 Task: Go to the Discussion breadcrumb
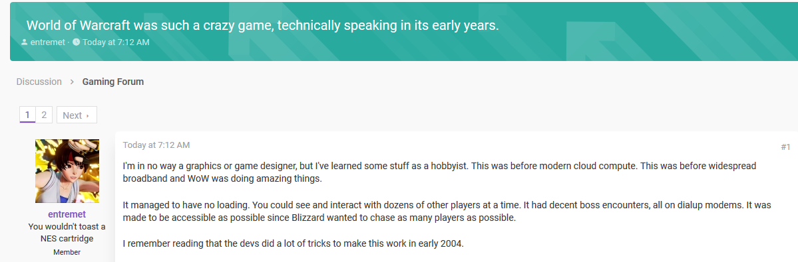pos(39,82)
